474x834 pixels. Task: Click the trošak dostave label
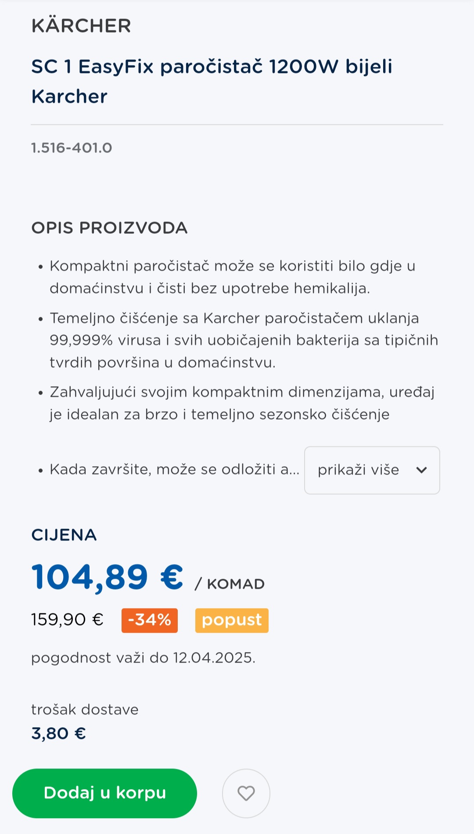pos(85,710)
